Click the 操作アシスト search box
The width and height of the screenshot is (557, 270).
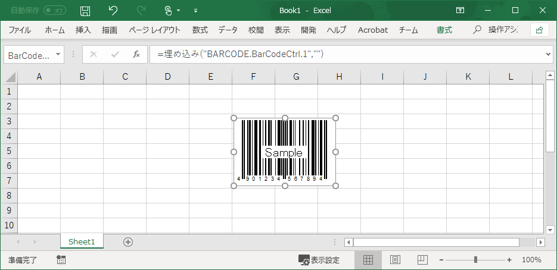click(x=496, y=30)
